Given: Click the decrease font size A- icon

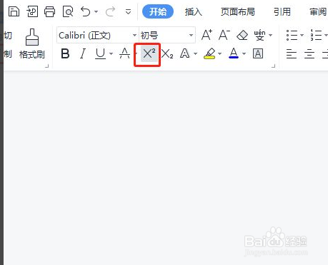Looking at the screenshot, I should coord(224,35).
